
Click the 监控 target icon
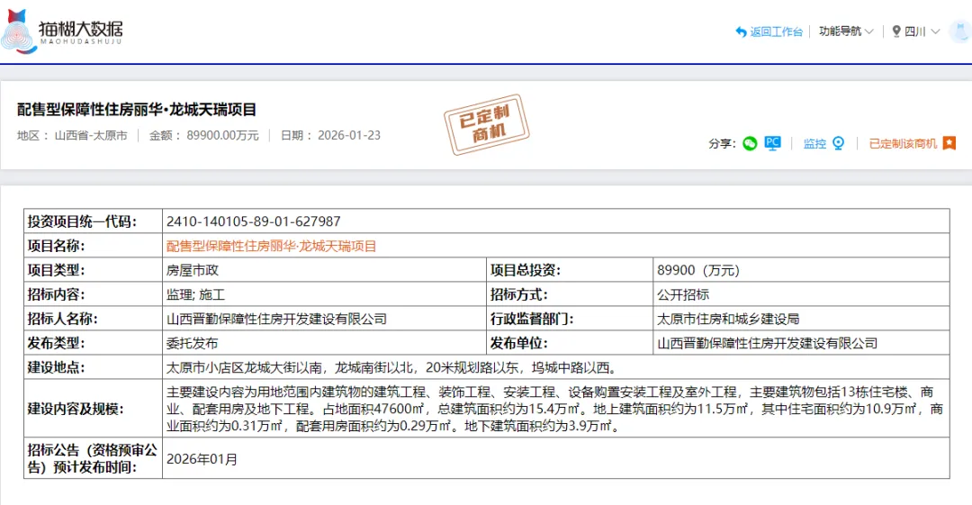point(838,143)
